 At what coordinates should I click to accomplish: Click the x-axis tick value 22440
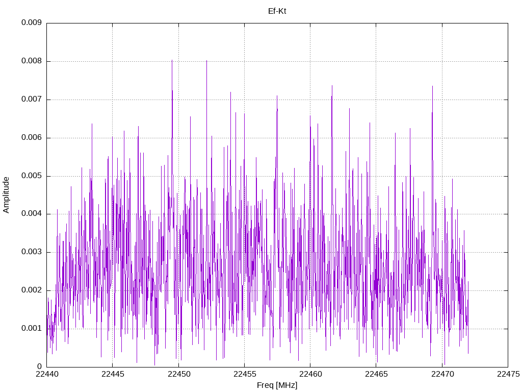pyautogui.click(x=47, y=374)
